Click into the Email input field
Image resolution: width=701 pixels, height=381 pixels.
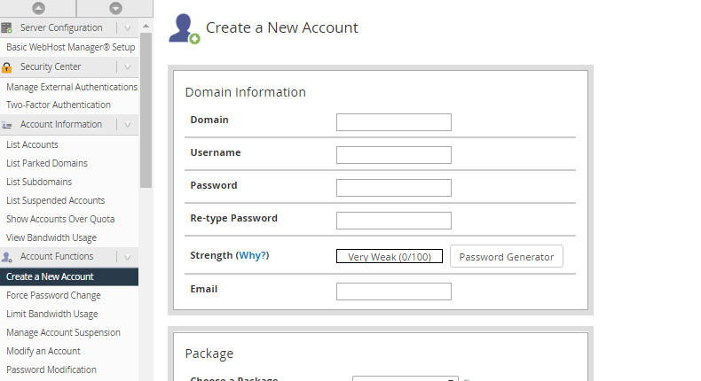coord(393,292)
